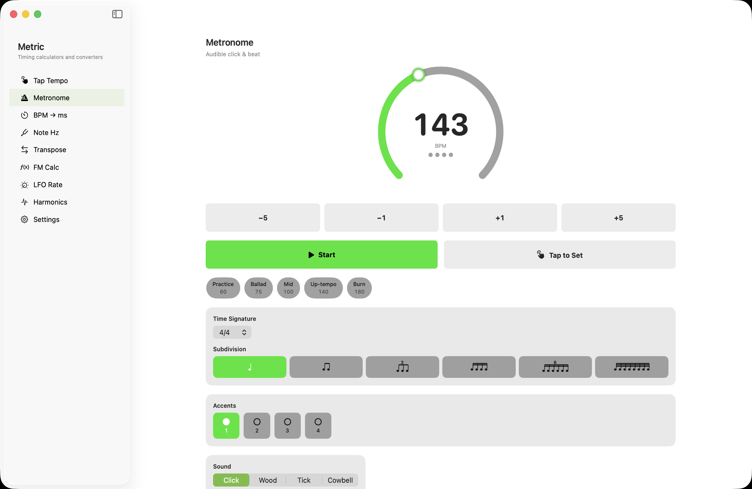Click the Tap Tempo hand icon
752x489 pixels.
coord(24,80)
